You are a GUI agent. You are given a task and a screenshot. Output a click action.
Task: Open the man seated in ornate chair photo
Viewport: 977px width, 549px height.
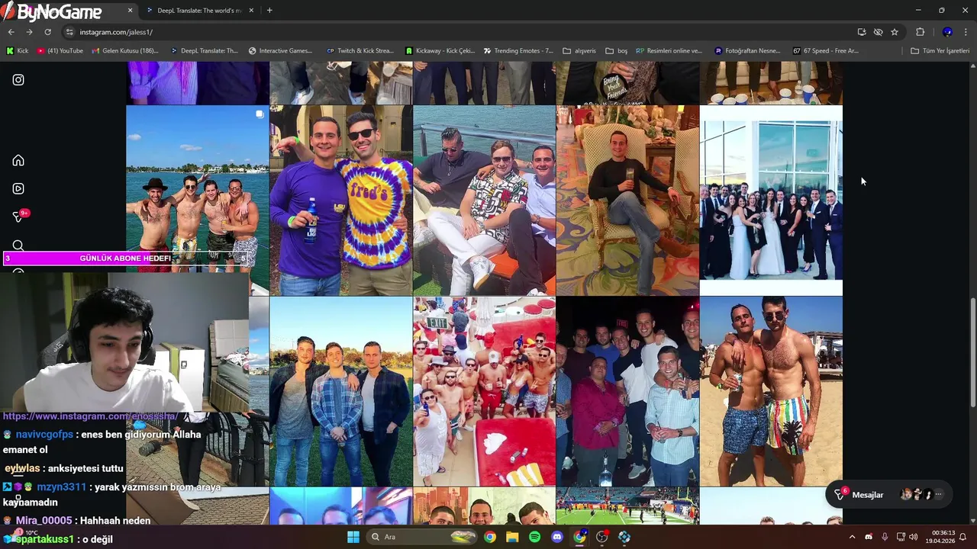point(627,201)
